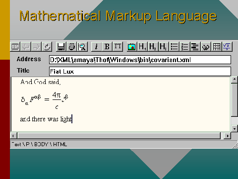Viewport: 238px width, 179px height.
Task: Open the find/search magnifier icon
Action: tap(82, 47)
